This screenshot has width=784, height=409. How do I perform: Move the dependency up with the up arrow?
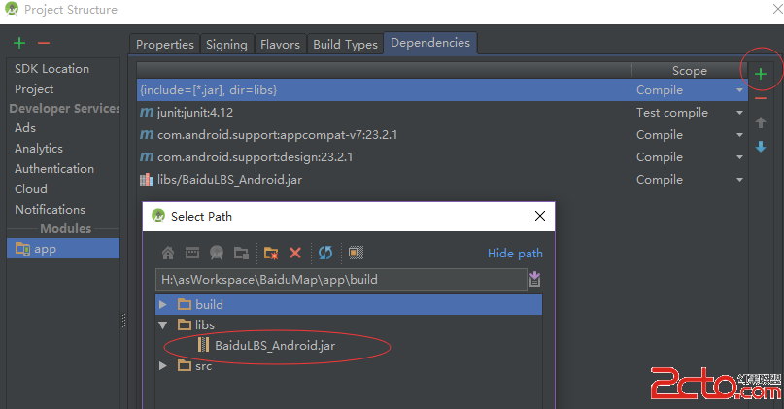point(761,122)
